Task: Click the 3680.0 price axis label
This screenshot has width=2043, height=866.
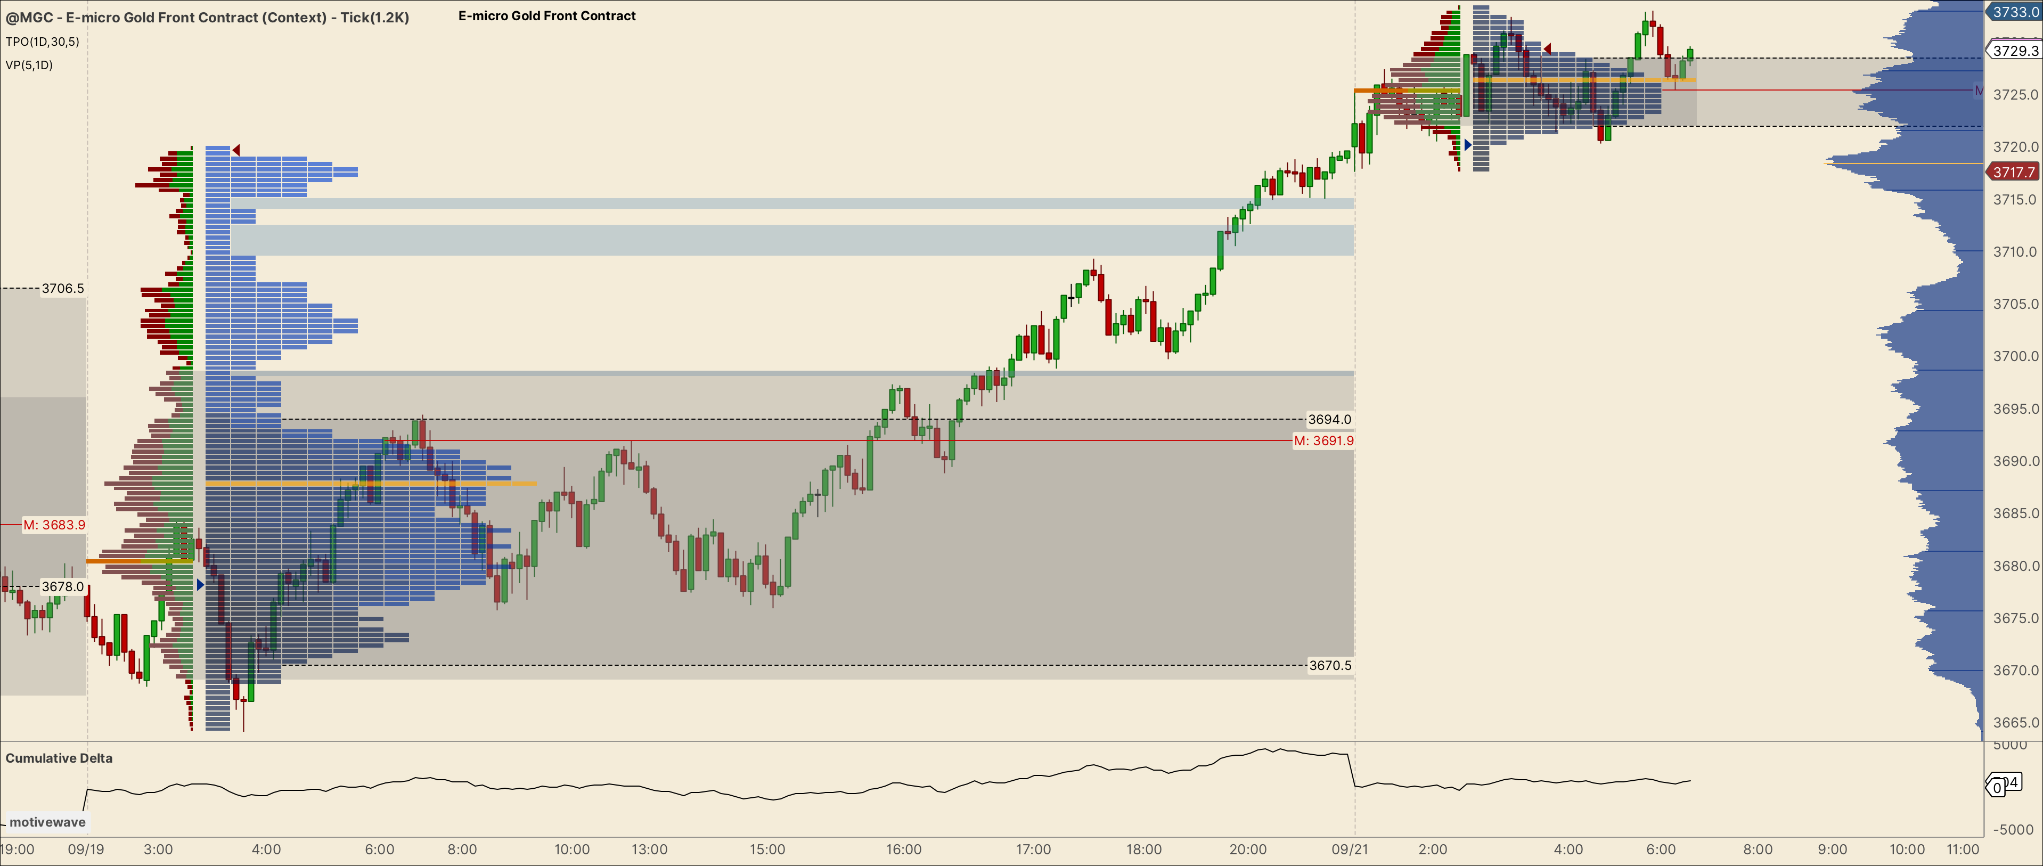Action: click(x=2015, y=566)
